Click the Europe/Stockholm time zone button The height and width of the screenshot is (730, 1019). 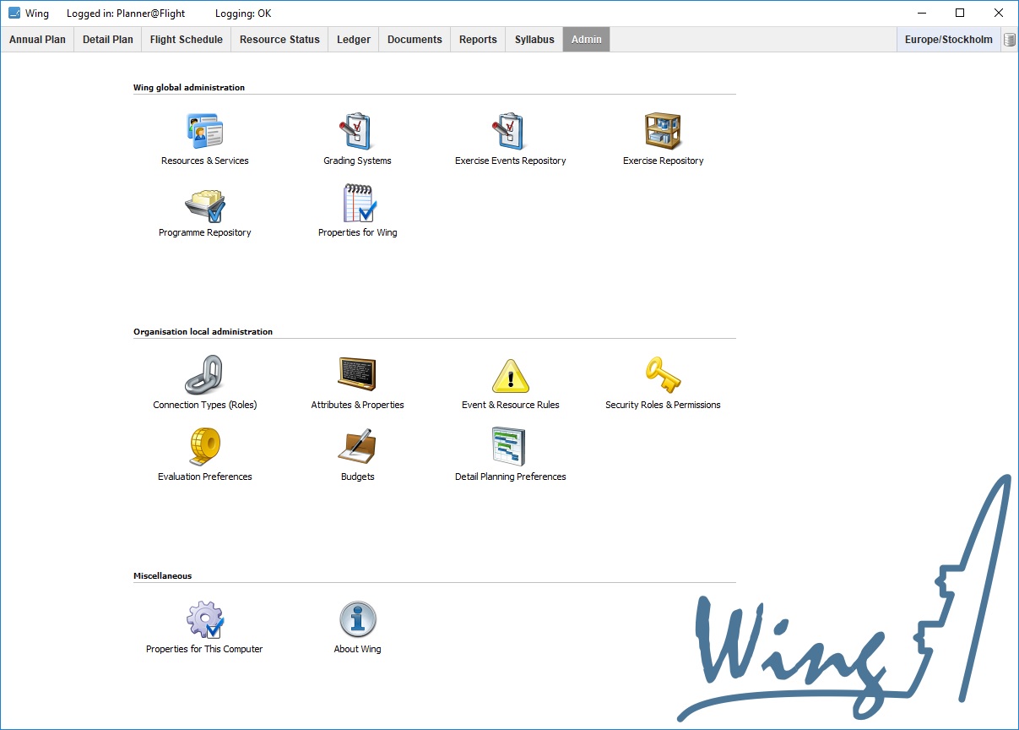tap(949, 40)
